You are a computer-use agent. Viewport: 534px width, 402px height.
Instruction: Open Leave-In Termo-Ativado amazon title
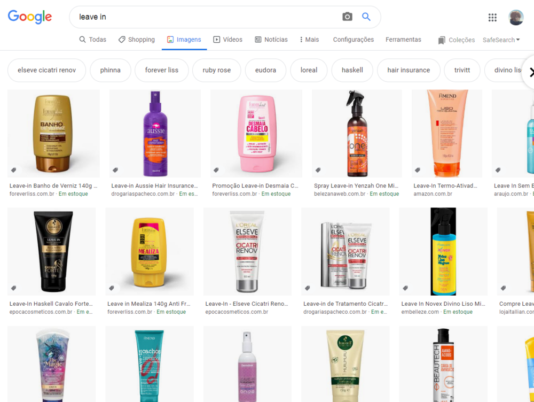tap(445, 186)
